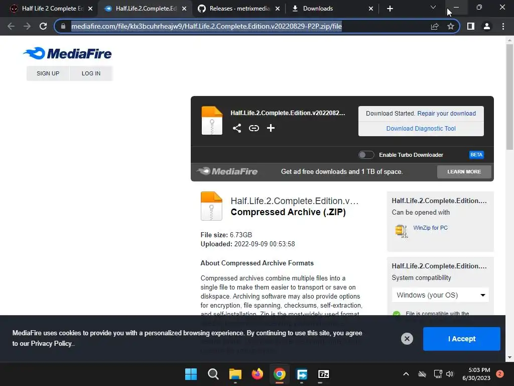This screenshot has height=386, width=514.
Task: Open the blue arrow app on taskbar
Action: (302, 374)
